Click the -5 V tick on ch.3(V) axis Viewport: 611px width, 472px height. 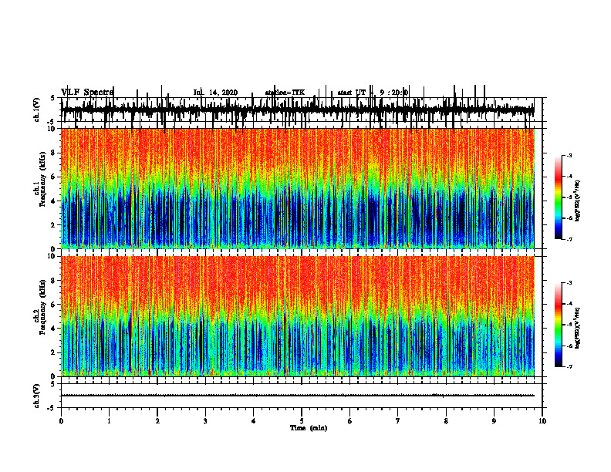tap(52, 408)
